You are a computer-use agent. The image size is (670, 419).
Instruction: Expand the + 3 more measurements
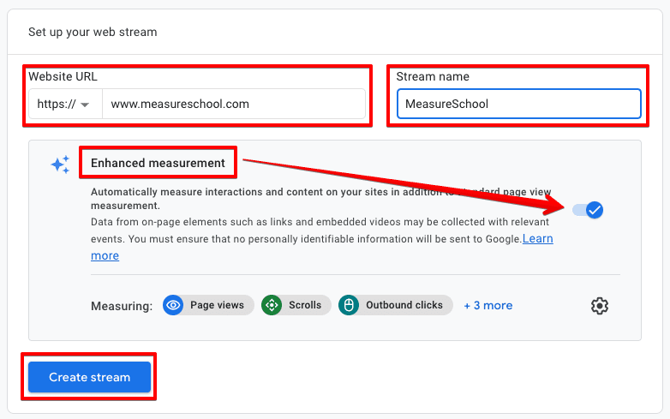coord(488,305)
